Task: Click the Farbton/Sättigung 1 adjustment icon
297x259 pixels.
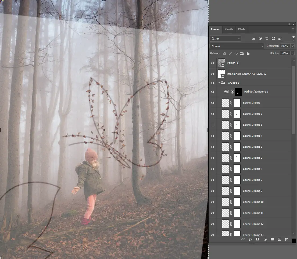Action: [226, 92]
